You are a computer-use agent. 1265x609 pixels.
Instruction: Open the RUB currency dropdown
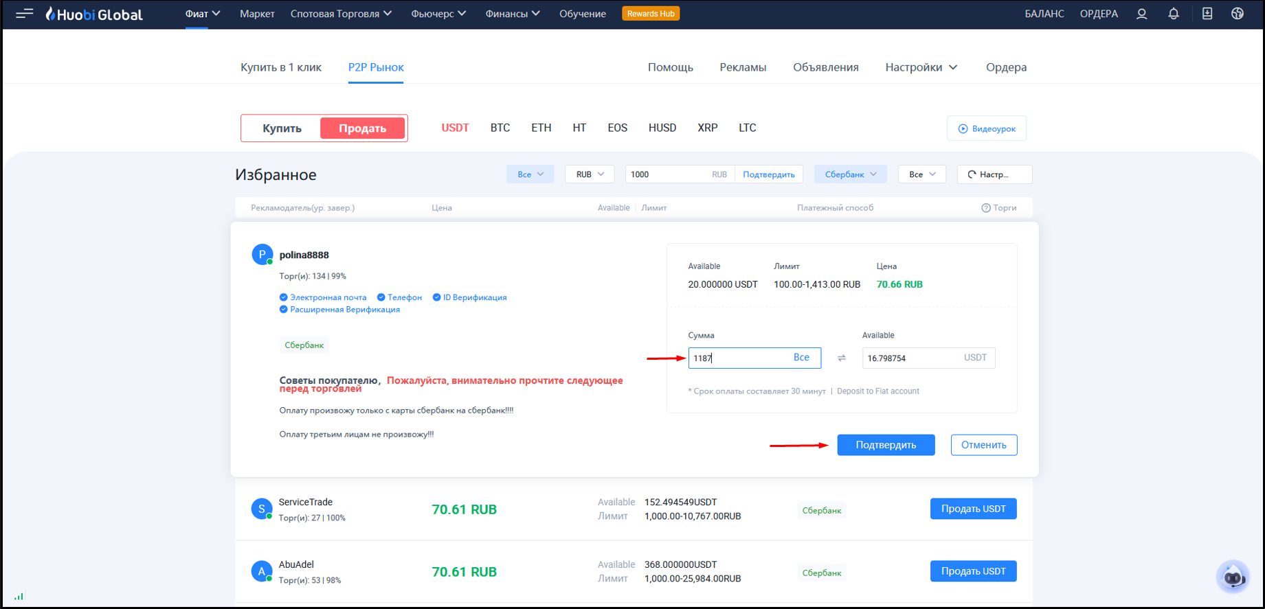(590, 174)
